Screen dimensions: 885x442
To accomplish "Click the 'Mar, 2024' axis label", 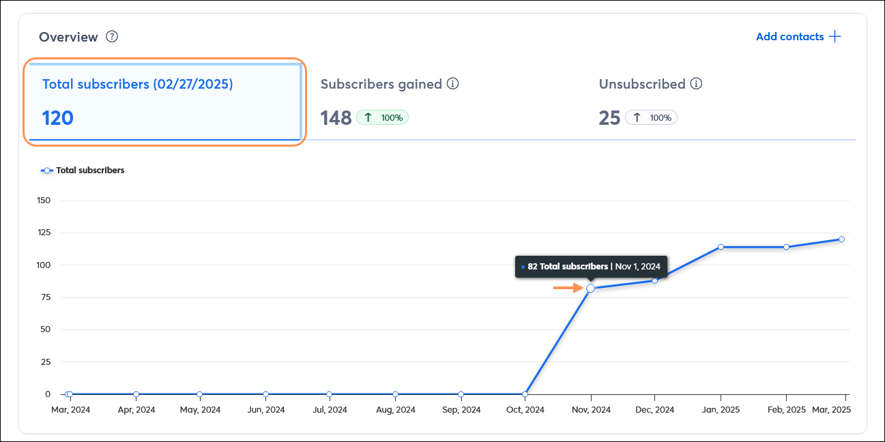I will tap(71, 410).
